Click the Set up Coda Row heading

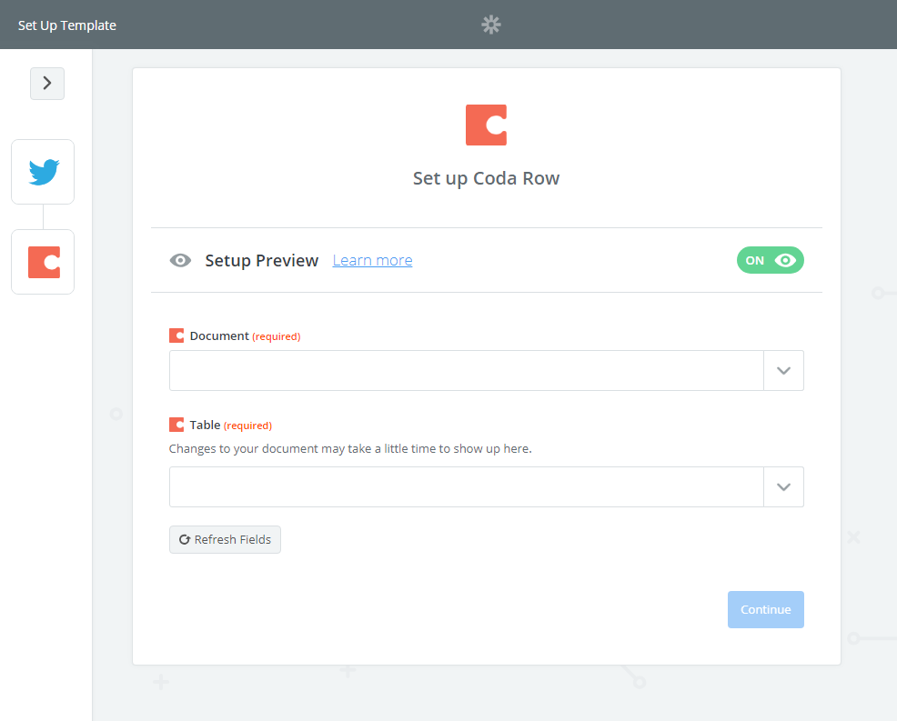(486, 178)
